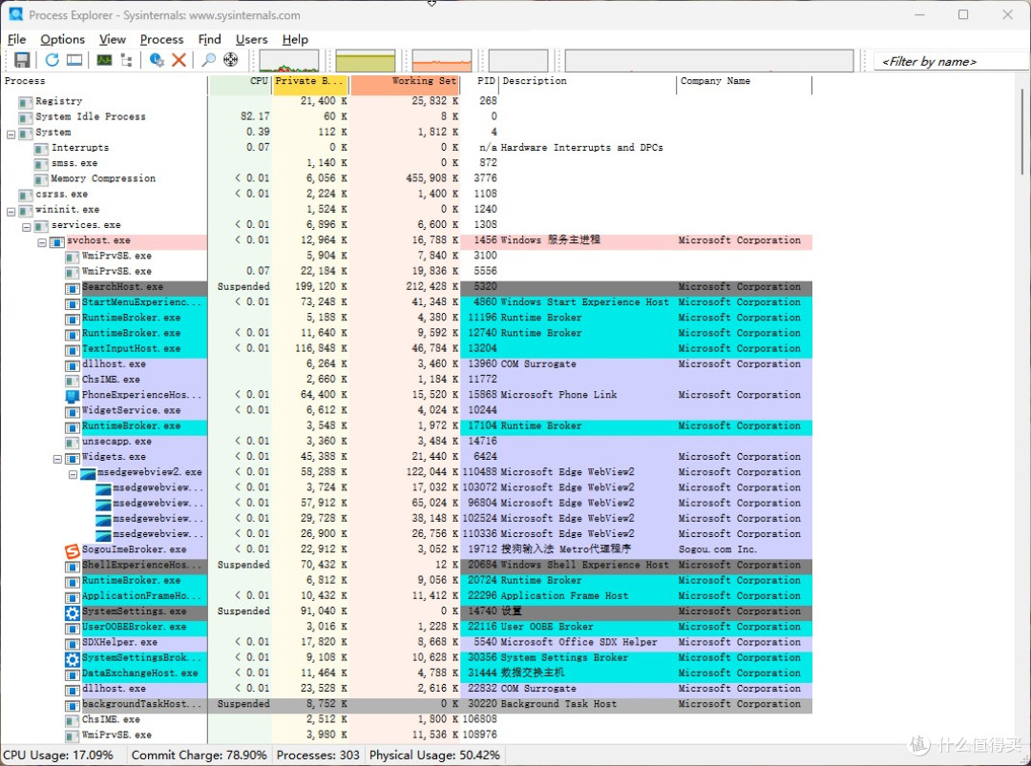Viewport: 1031px width, 766px height.
Task: Open the View menu
Action: pyautogui.click(x=113, y=39)
